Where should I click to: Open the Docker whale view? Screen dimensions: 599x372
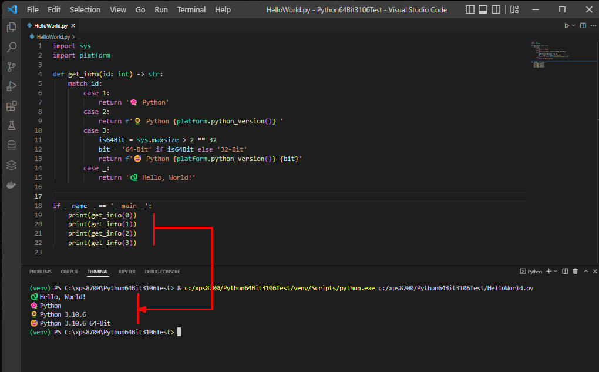(12, 185)
